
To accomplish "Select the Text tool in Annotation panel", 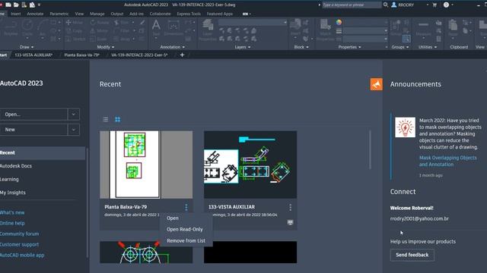I will point(156,28).
